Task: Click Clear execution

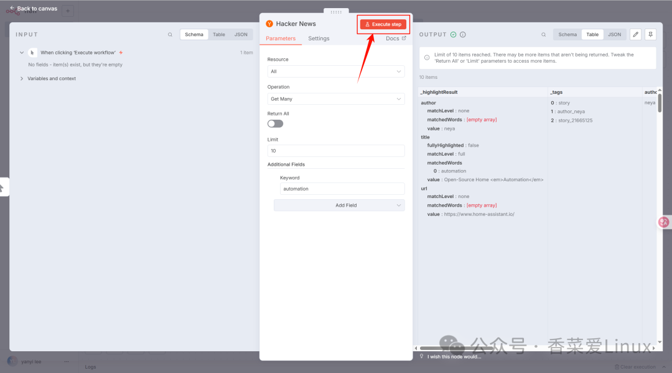Action: point(635,367)
